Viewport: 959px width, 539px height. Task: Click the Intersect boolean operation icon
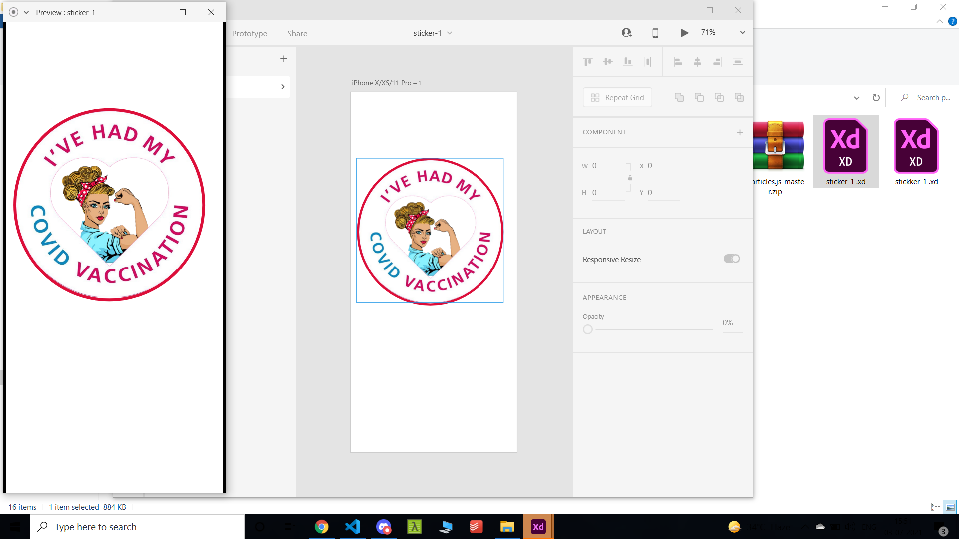(719, 97)
